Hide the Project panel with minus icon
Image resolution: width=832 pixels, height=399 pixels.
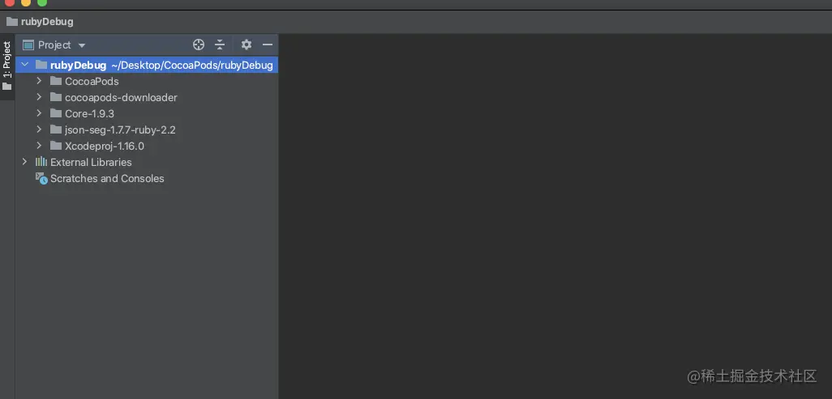[x=268, y=45]
